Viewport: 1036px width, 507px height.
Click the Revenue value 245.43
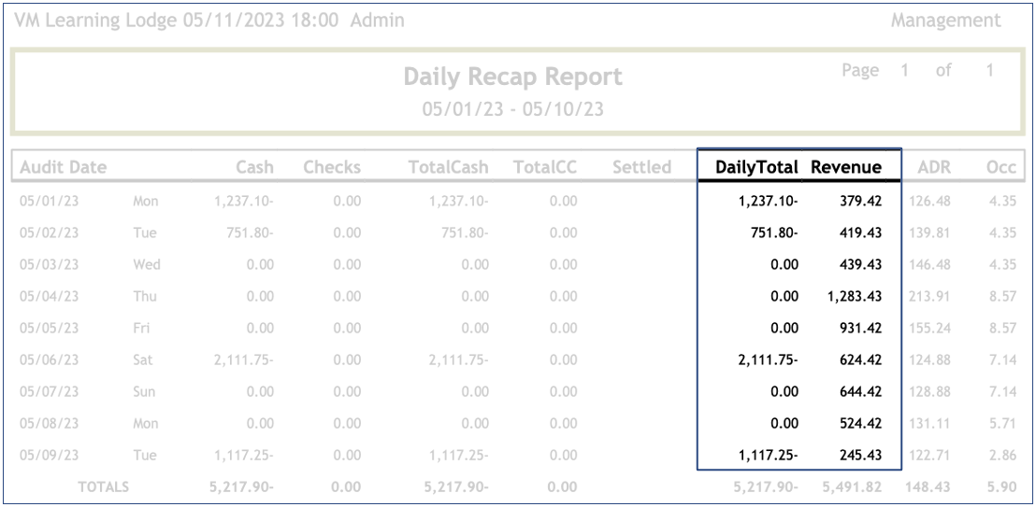tap(860, 455)
